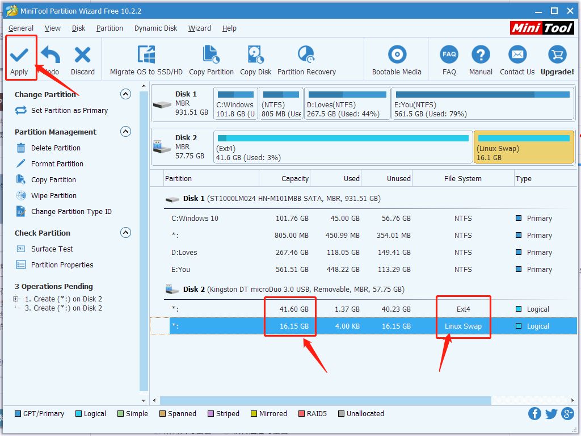The width and height of the screenshot is (581, 436).
Task: Open the Partition menu
Action: [110, 28]
